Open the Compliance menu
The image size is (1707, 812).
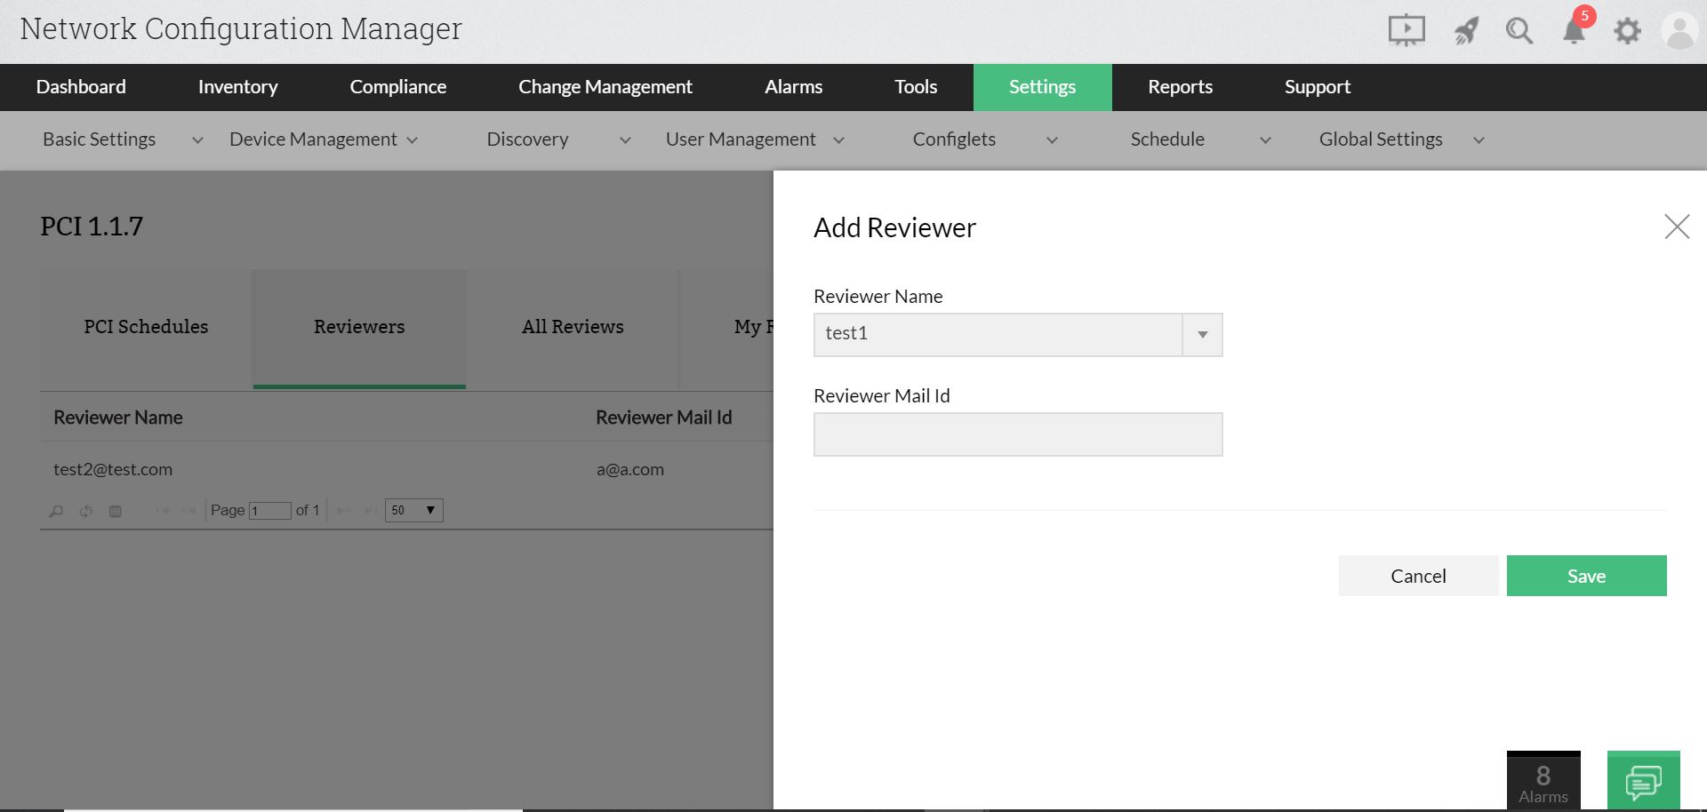click(398, 87)
